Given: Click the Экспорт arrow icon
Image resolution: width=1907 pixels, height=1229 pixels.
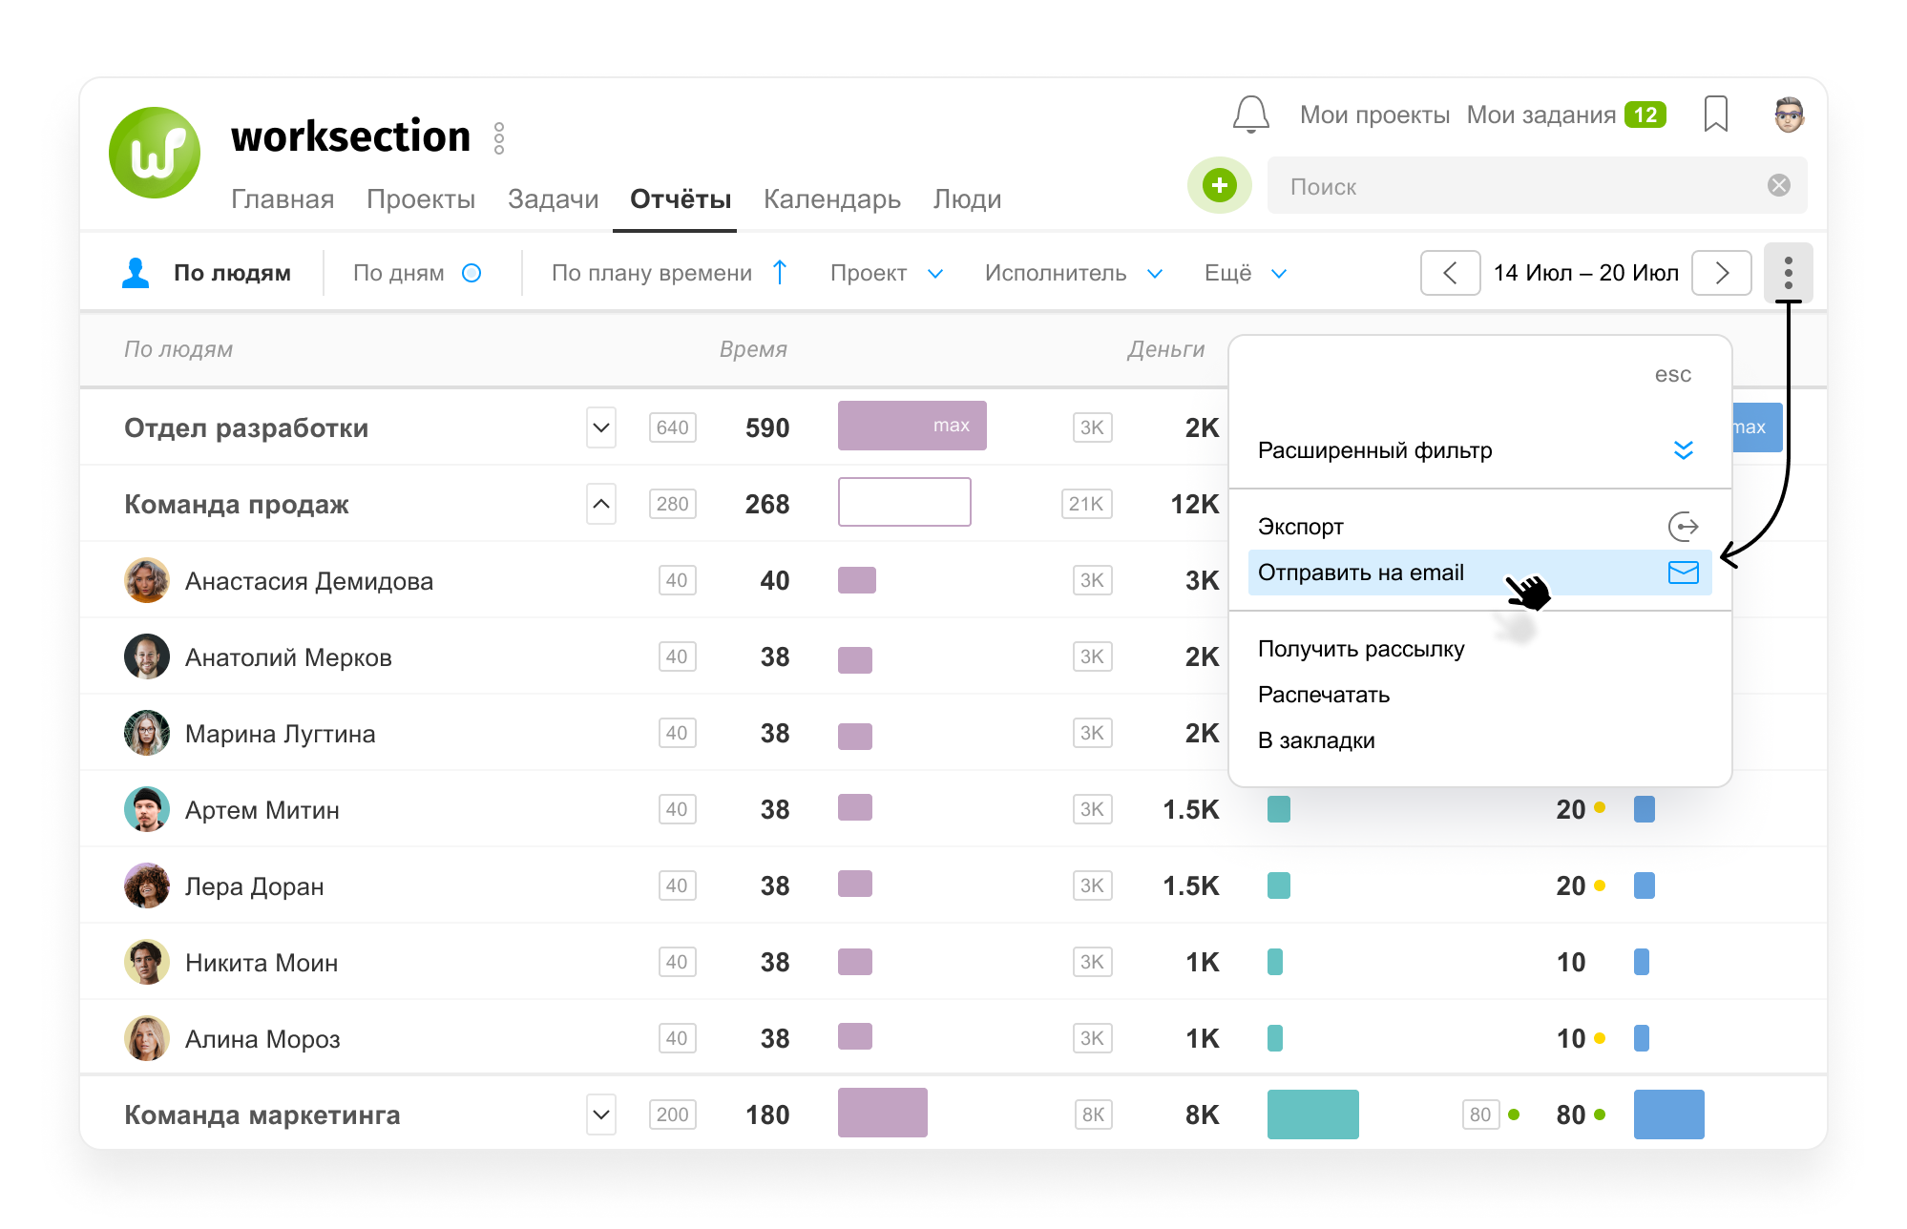Looking at the screenshot, I should (x=1683, y=527).
